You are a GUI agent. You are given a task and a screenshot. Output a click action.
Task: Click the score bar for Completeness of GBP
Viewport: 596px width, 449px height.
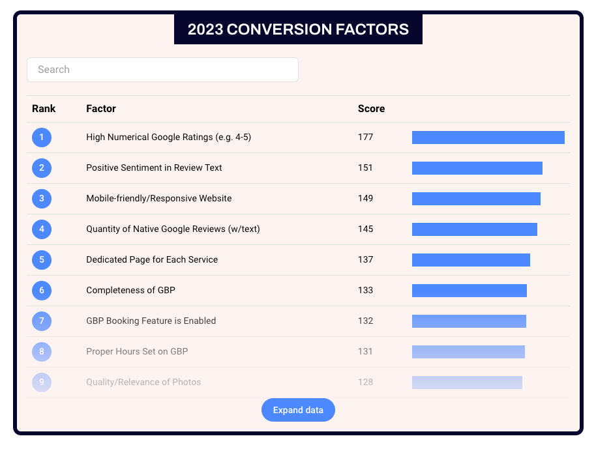point(469,291)
